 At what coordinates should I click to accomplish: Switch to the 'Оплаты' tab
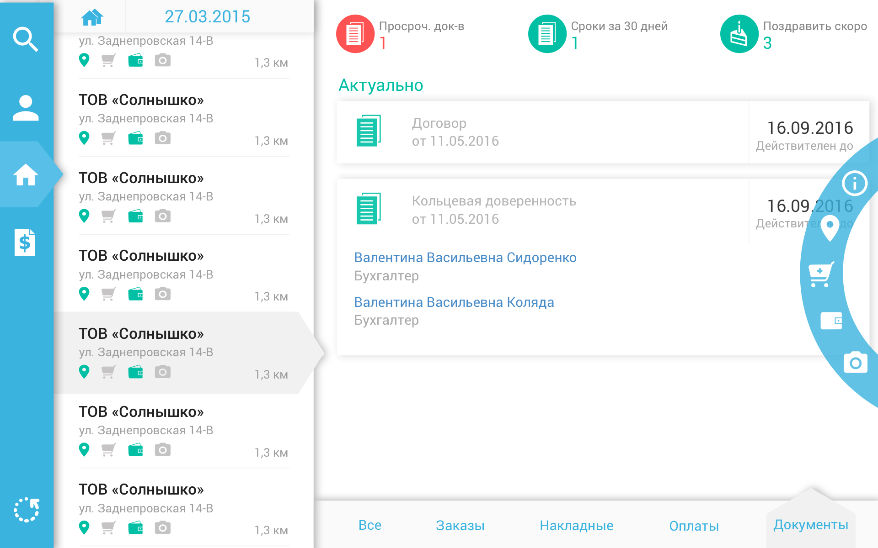click(x=694, y=526)
